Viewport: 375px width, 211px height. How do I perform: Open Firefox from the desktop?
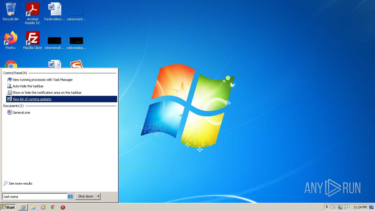click(11, 40)
